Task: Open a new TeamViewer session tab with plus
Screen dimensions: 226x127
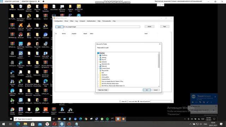Action: (43, 1)
